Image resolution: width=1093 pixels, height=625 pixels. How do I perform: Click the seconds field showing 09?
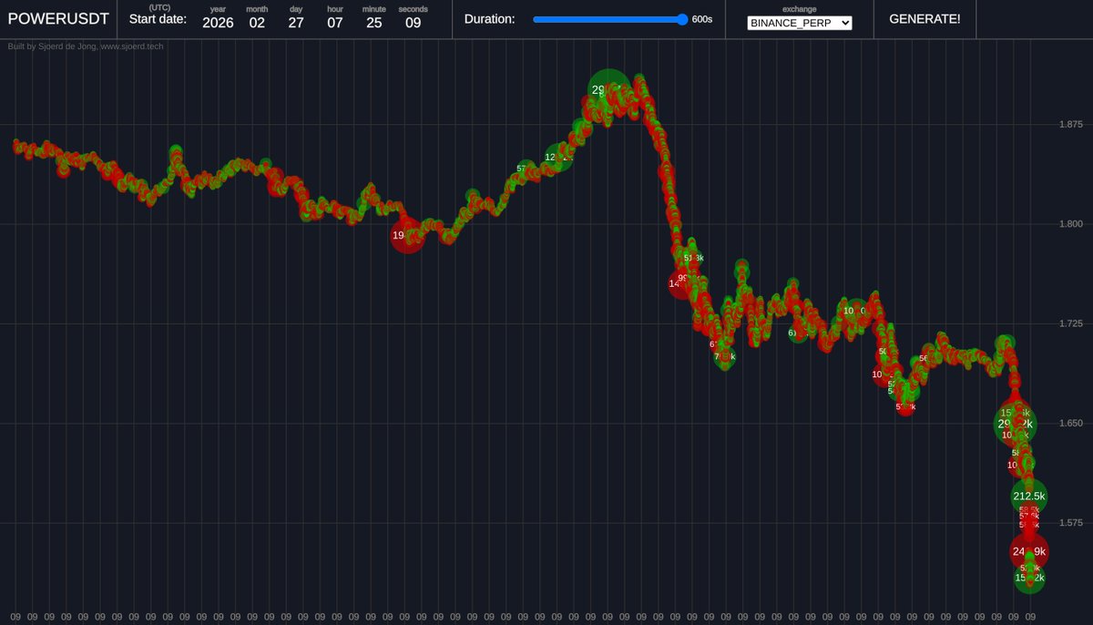tap(413, 23)
